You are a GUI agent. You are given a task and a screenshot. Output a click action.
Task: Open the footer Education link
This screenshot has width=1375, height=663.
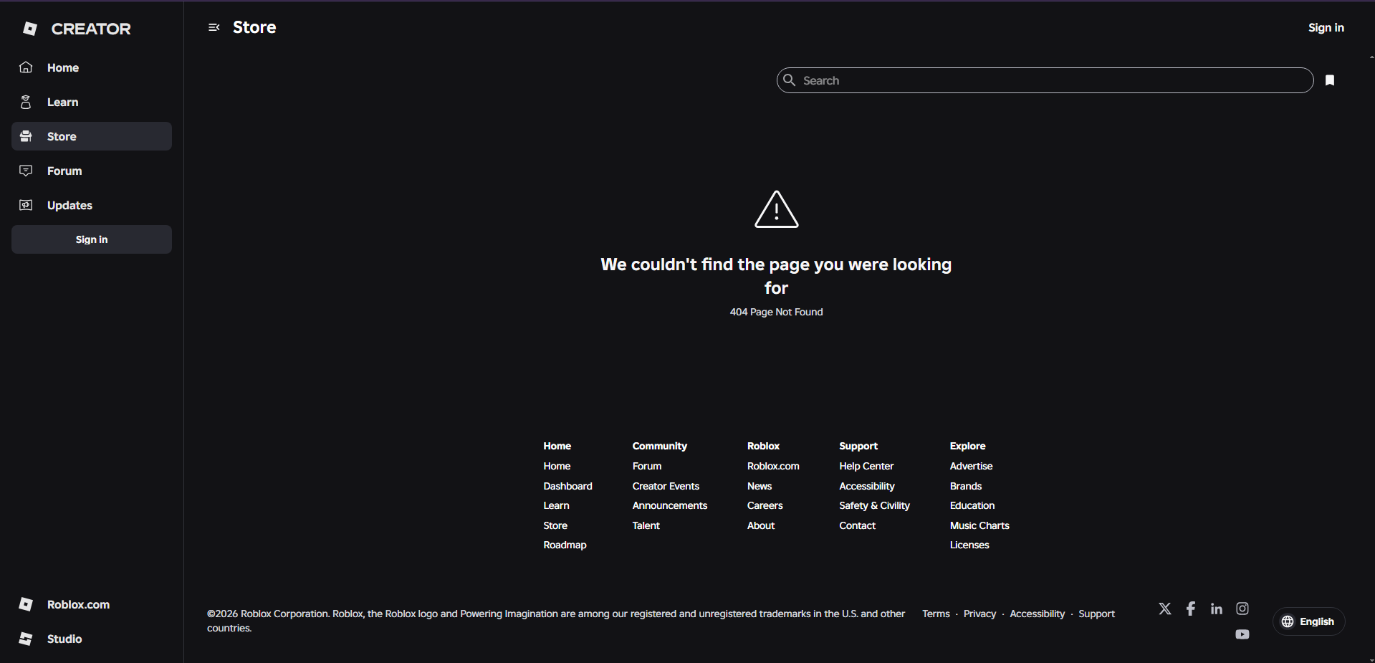point(972,505)
